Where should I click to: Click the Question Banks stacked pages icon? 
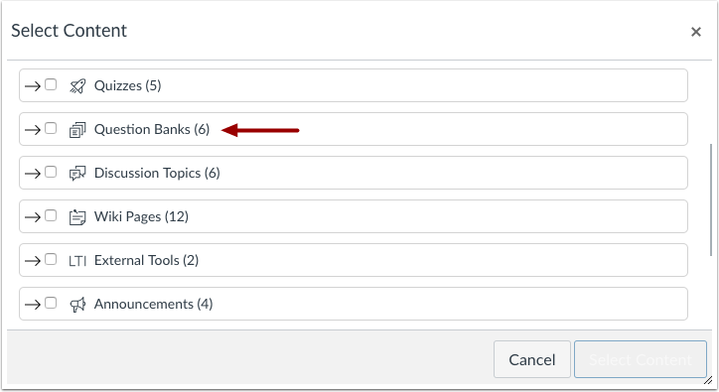[x=77, y=130]
